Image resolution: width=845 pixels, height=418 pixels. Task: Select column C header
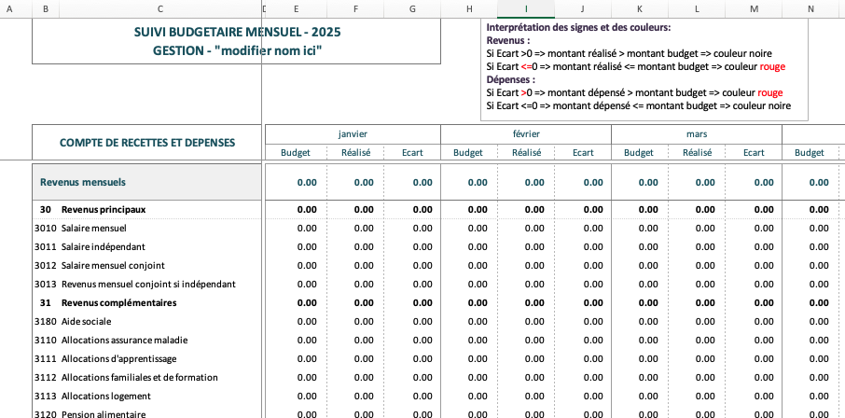pyautogui.click(x=160, y=8)
